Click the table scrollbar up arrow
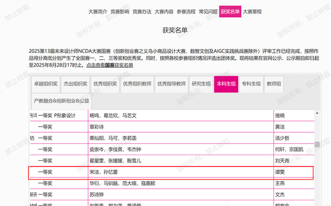Screen dimensions: 331x206 317,113
